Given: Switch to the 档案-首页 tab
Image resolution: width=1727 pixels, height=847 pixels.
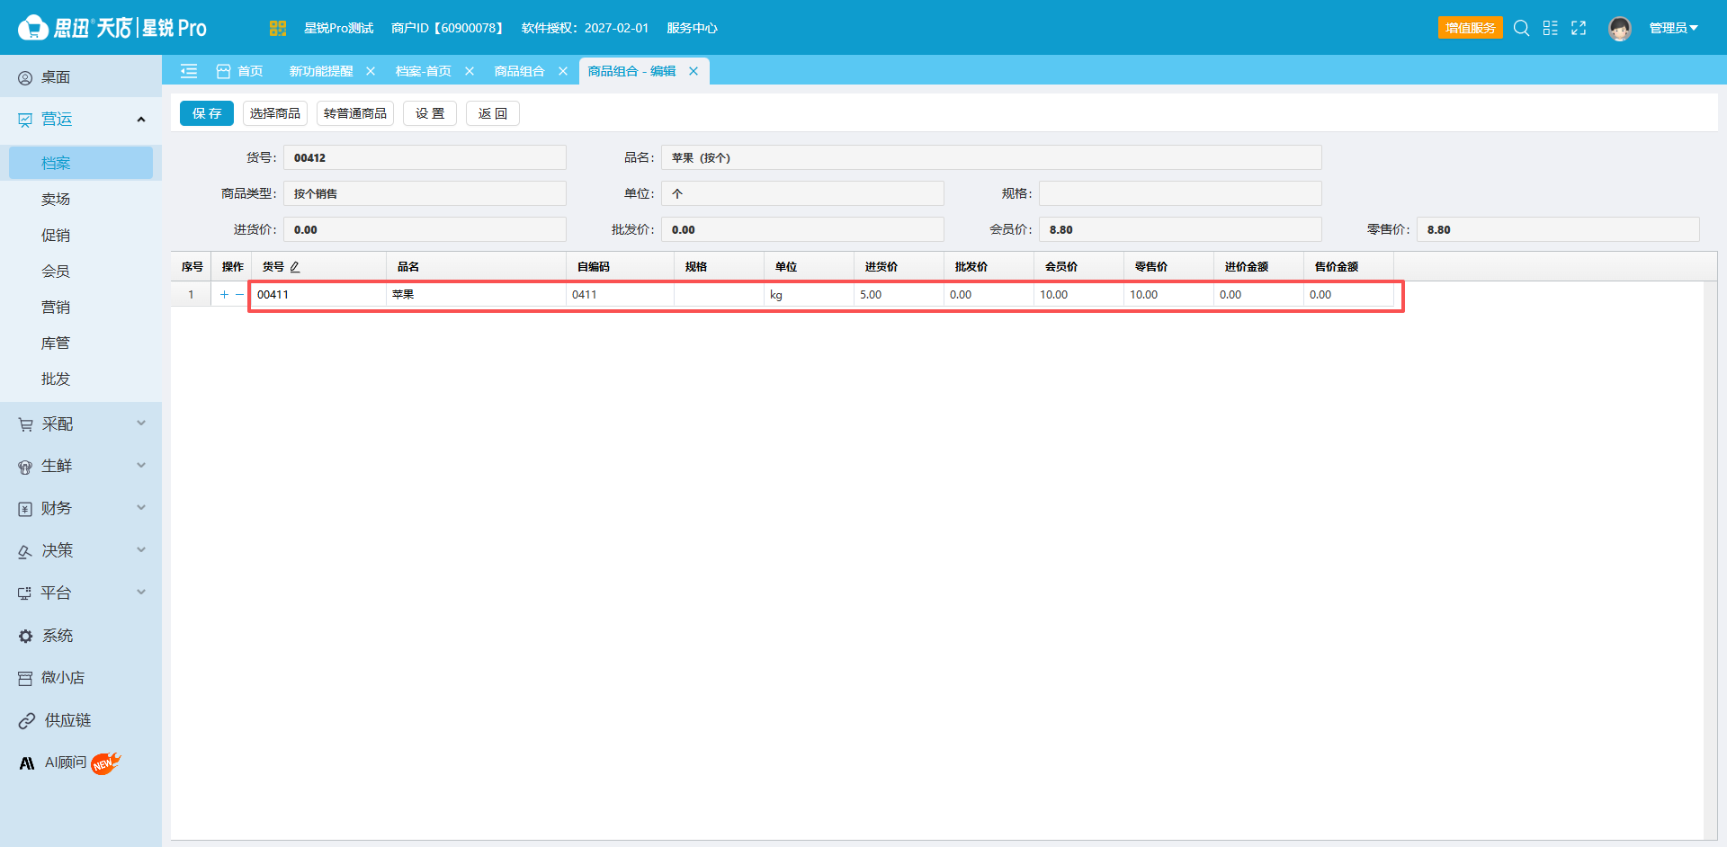Looking at the screenshot, I should [424, 71].
